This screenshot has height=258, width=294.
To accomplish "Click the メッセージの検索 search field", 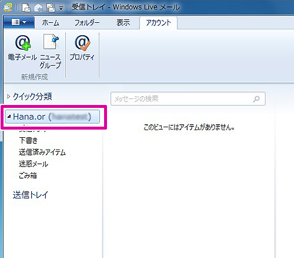I will pos(188,99).
